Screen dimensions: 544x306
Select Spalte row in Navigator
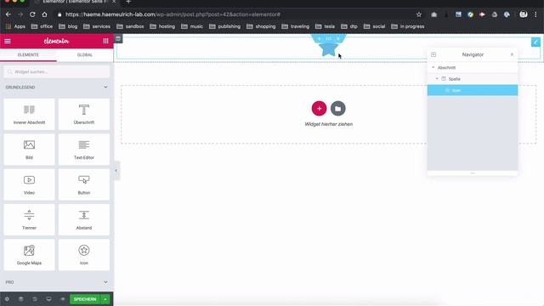point(473,79)
